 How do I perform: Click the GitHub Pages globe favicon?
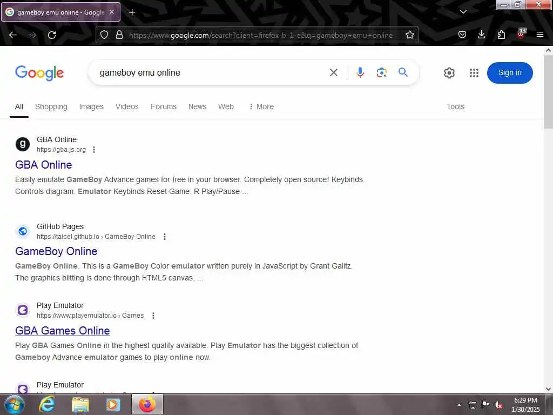pos(23,231)
